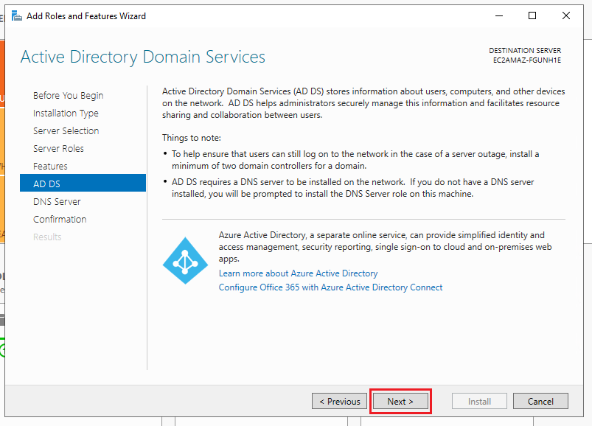592x426 pixels.
Task: Click the disabled Install button
Action: [479, 401]
